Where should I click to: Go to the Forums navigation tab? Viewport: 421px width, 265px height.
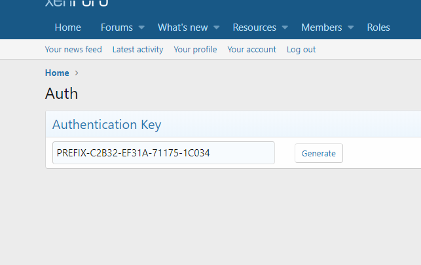(x=117, y=27)
